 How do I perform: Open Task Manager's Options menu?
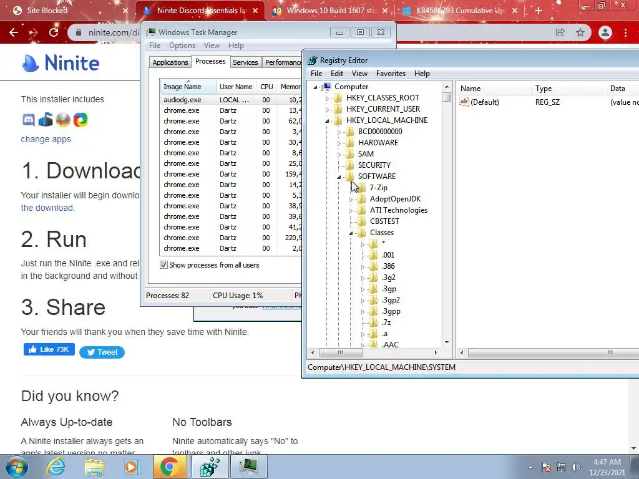pyautogui.click(x=182, y=46)
